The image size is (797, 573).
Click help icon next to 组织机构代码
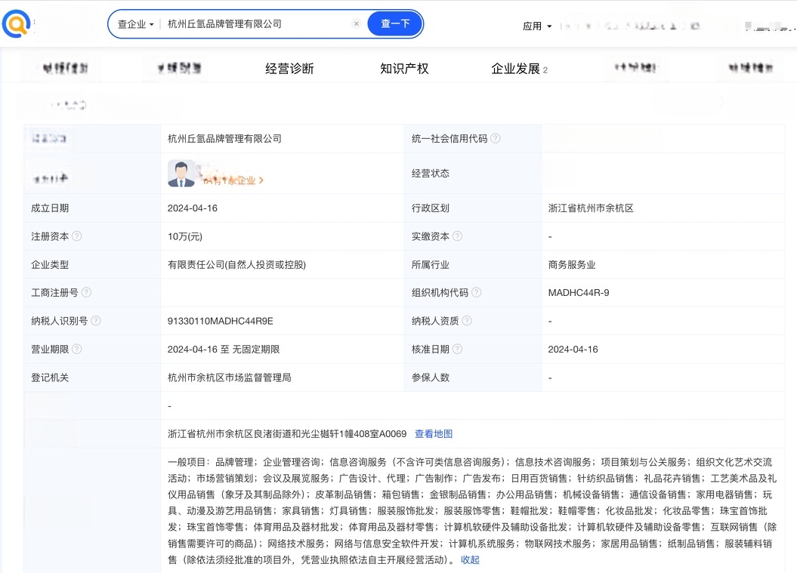pyautogui.click(x=476, y=293)
